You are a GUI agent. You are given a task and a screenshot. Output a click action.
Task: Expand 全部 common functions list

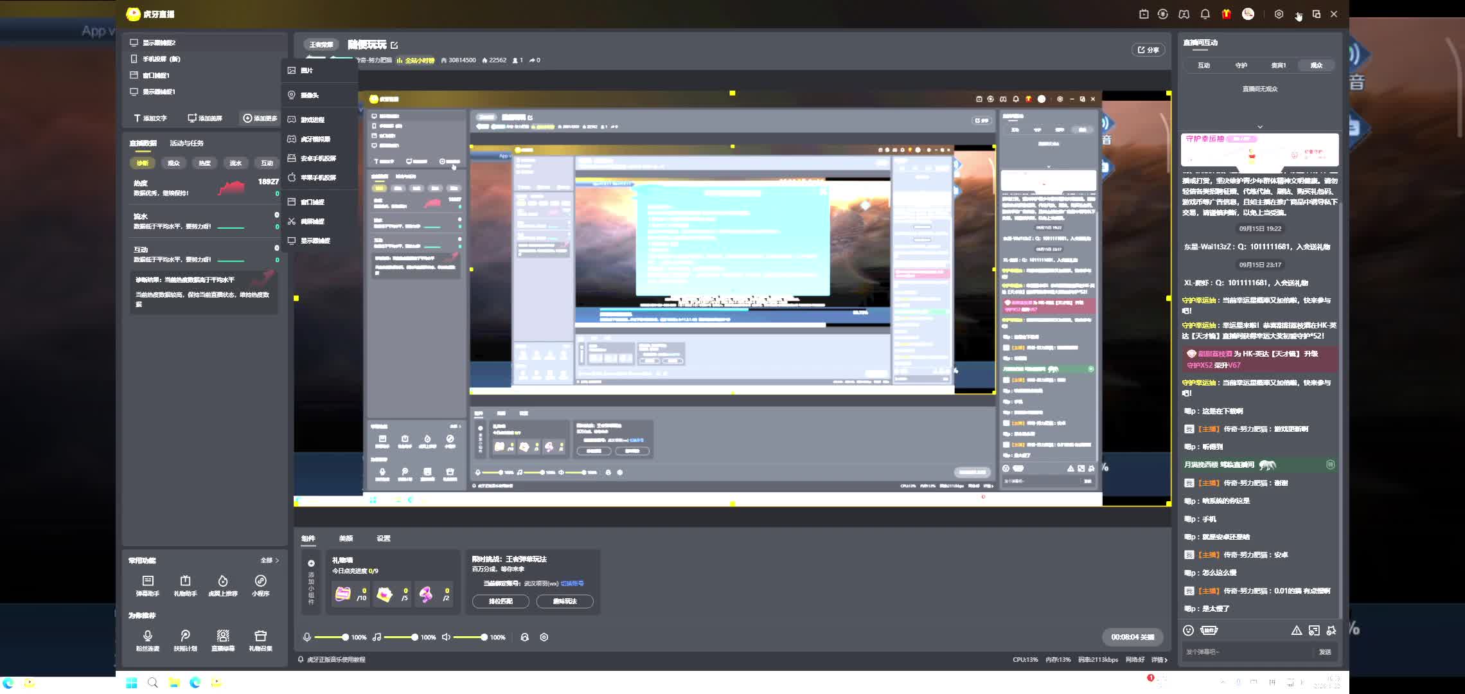click(269, 560)
